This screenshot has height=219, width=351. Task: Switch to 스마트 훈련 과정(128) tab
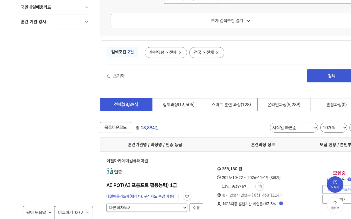(x=231, y=105)
